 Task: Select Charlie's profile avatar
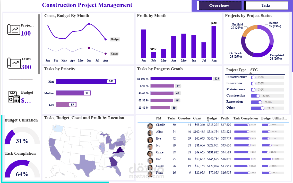pos(150,126)
